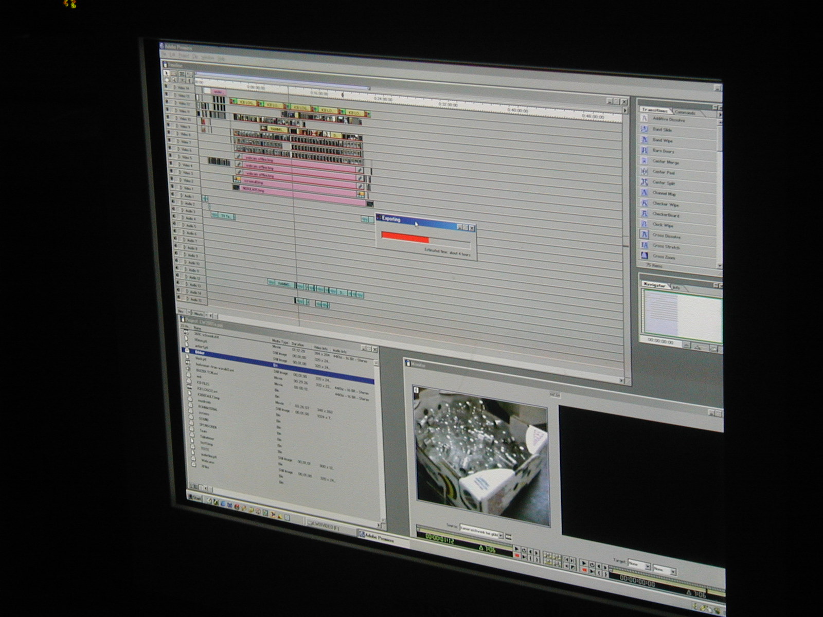The image size is (823, 617).
Task: Select the Channel Map transition icon
Action: pyautogui.click(x=644, y=192)
